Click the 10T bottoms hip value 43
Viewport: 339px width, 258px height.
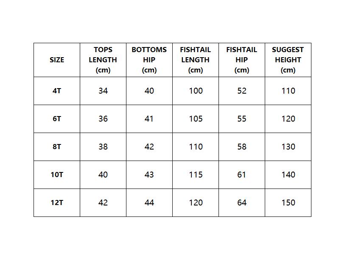(x=149, y=175)
